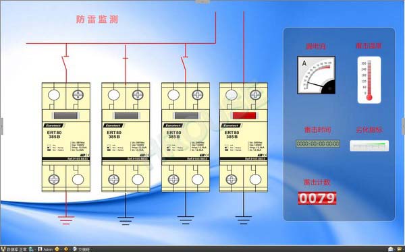Click the 防雷监测 title text
Screen dimensions: 405x252
point(97,20)
